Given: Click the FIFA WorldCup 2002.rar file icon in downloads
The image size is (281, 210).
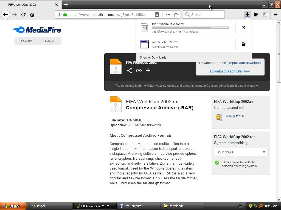Looking at the screenshot, I should pos(144,28).
